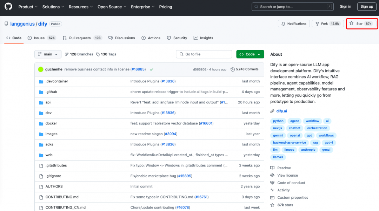The height and width of the screenshot is (211, 379).
Task: Open pull request #16601 link
Action: [x=206, y=123]
